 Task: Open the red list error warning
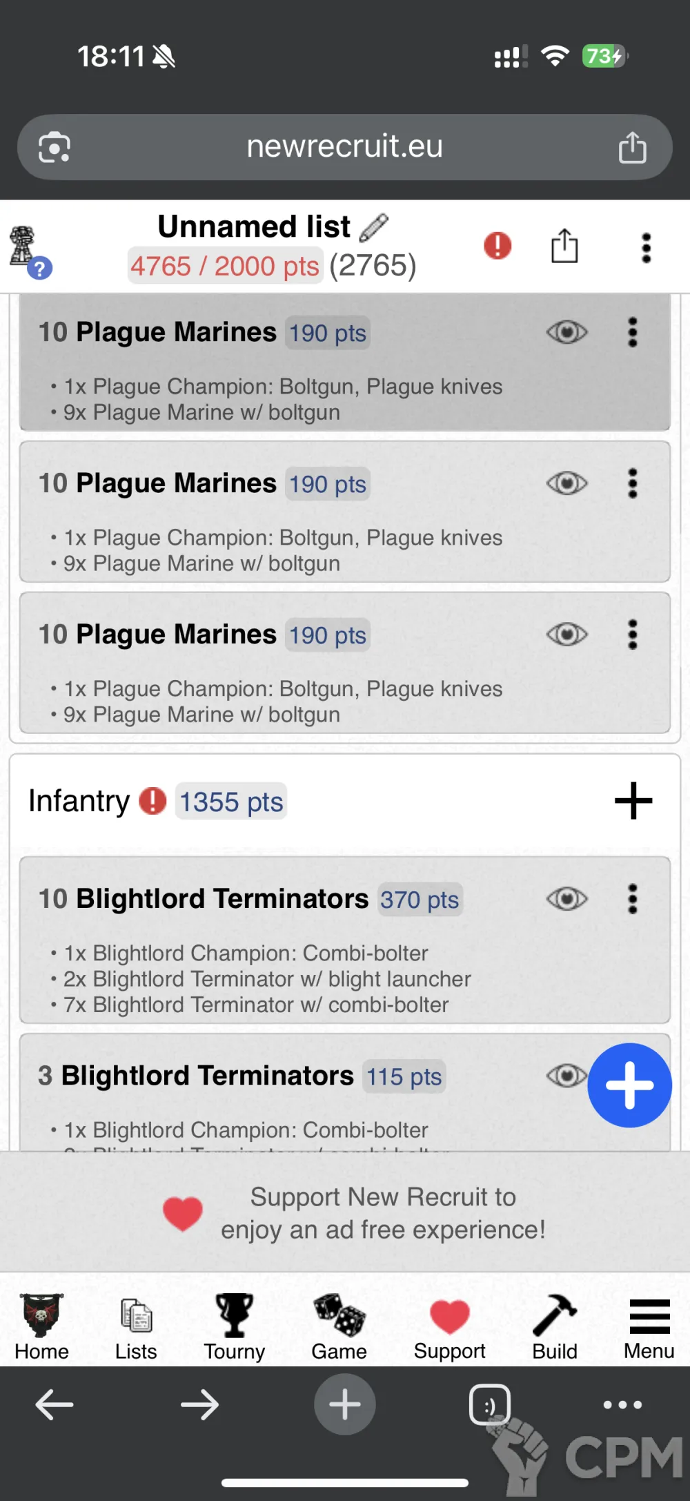[497, 246]
